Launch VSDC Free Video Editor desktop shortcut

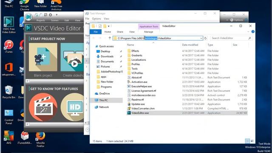tap(8, 25)
